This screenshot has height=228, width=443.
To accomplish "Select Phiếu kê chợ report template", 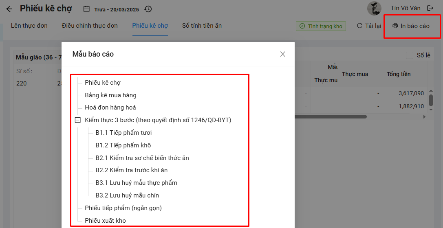I will point(103,83).
